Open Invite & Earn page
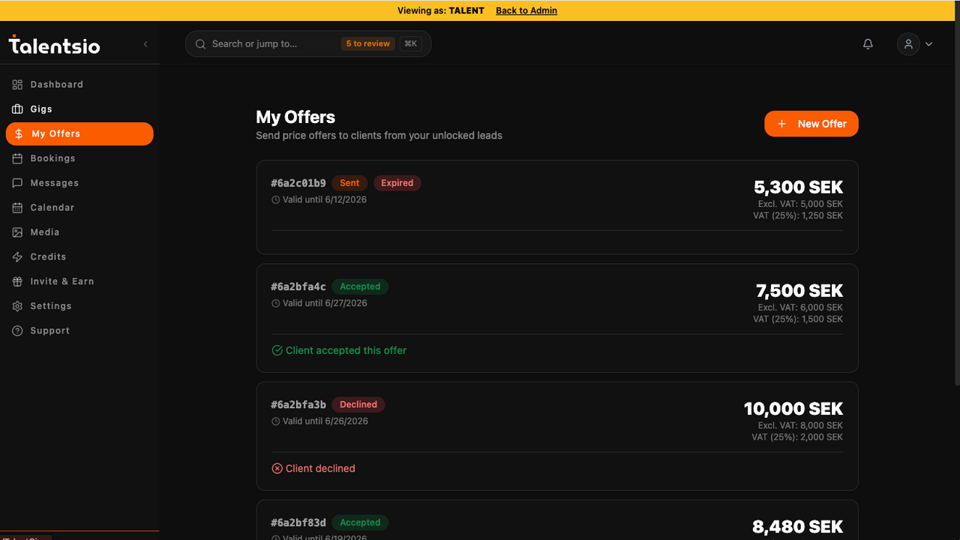The height and width of the screenshot is (540, 960). [79, 282]
